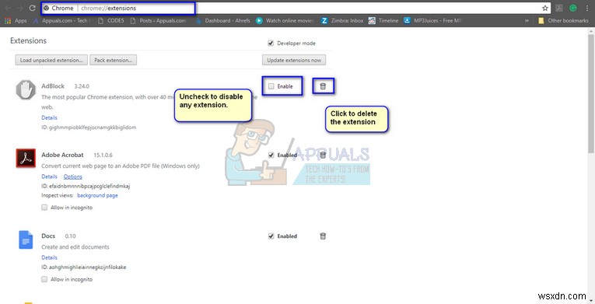Click the Adobe Acrobat extension icon

(26, 158)
